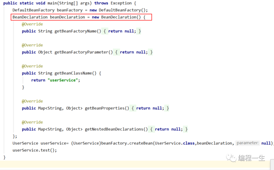Expand the folded getNestedBeanDeclarations method body
This screenshot has width=274, height=170.
tap(151, 129)
